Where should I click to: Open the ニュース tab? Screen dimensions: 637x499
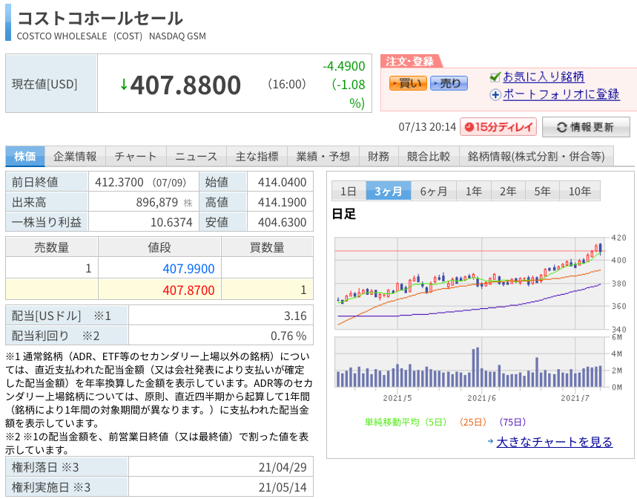(197, 157)
